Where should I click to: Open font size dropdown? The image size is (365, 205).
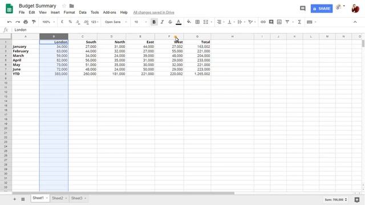tap(140, 22)
